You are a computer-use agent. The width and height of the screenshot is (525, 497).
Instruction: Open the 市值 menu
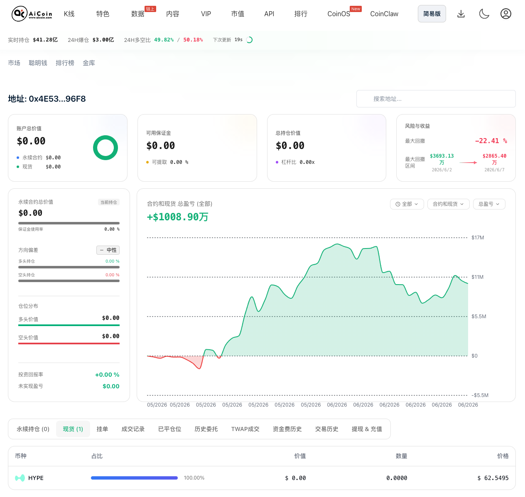point(238,14)
